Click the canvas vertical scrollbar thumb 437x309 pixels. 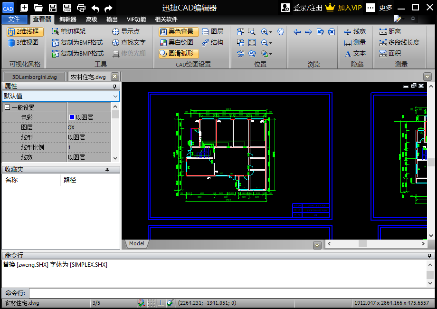click(431, 162)
